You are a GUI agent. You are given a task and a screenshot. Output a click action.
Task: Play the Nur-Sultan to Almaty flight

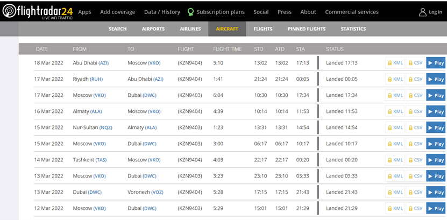(x=436, y=127)
